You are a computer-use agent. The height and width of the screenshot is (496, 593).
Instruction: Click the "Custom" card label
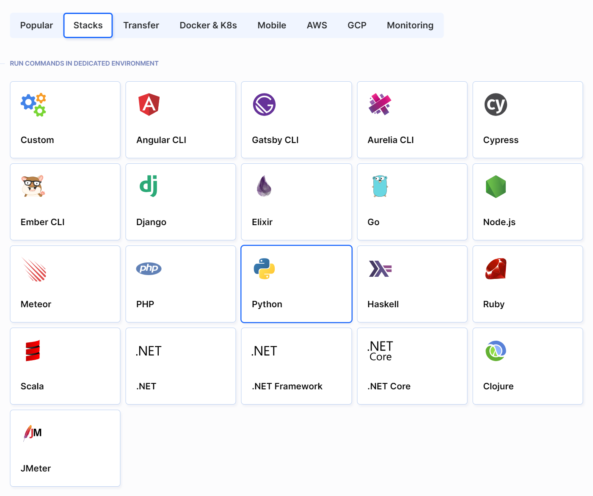(x=37, y=140)
